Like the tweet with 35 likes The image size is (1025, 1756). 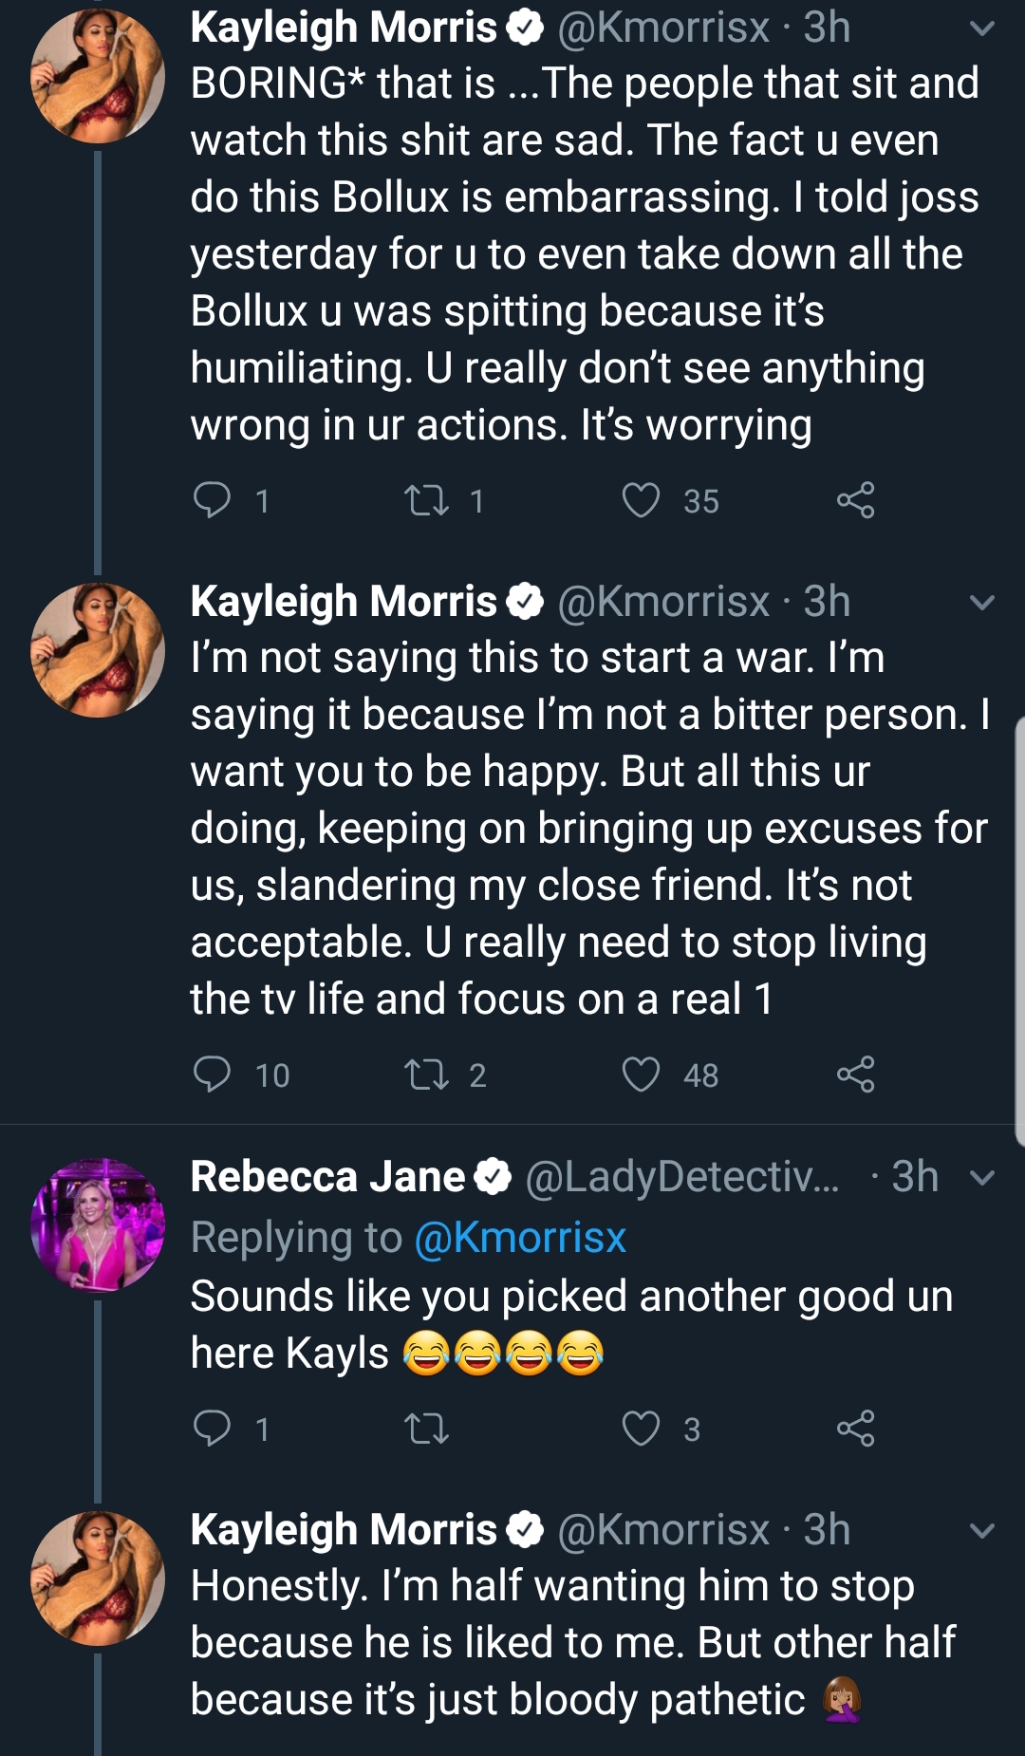641,499
